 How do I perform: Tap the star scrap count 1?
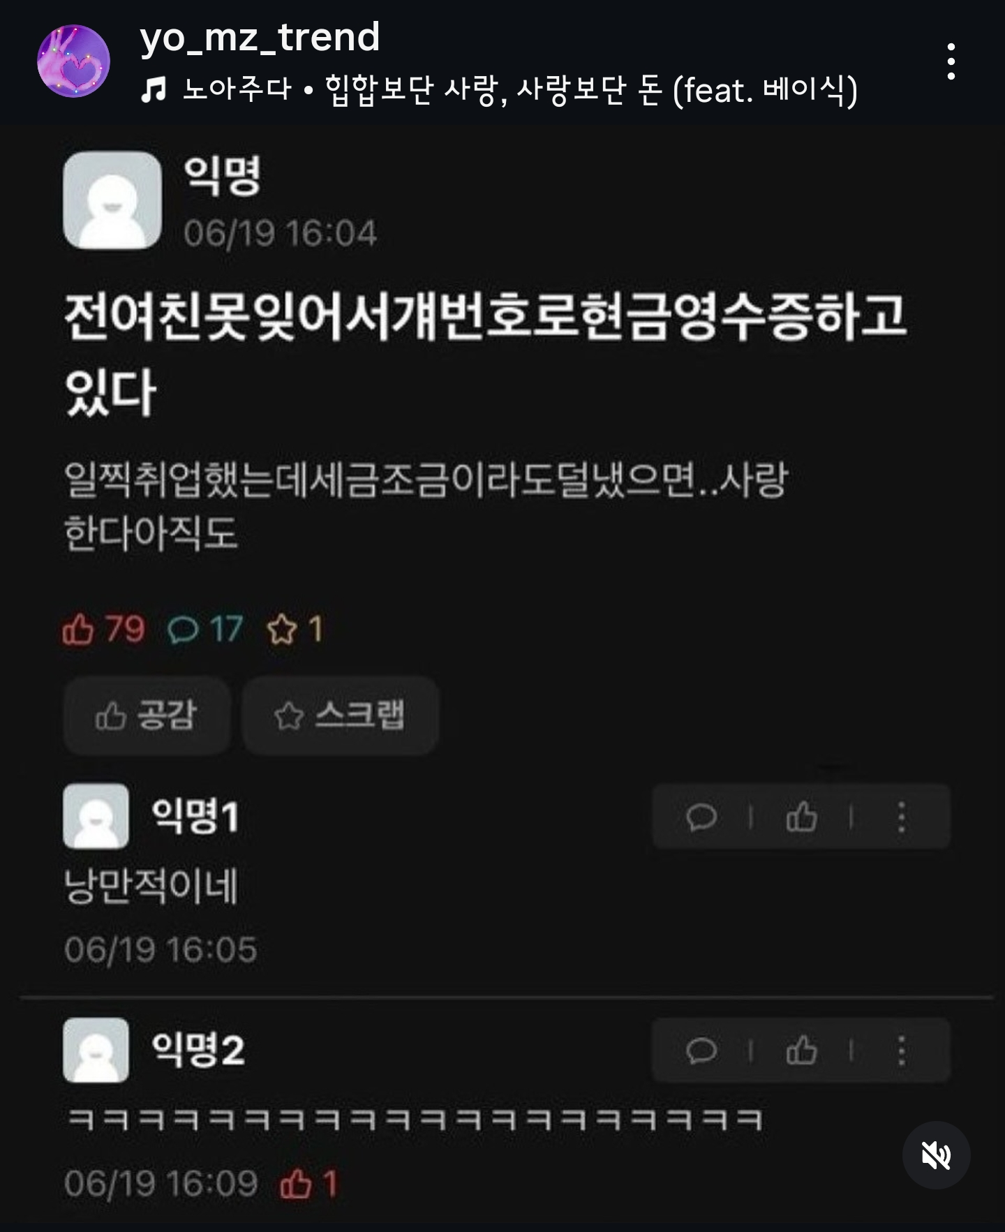point(294,629)
